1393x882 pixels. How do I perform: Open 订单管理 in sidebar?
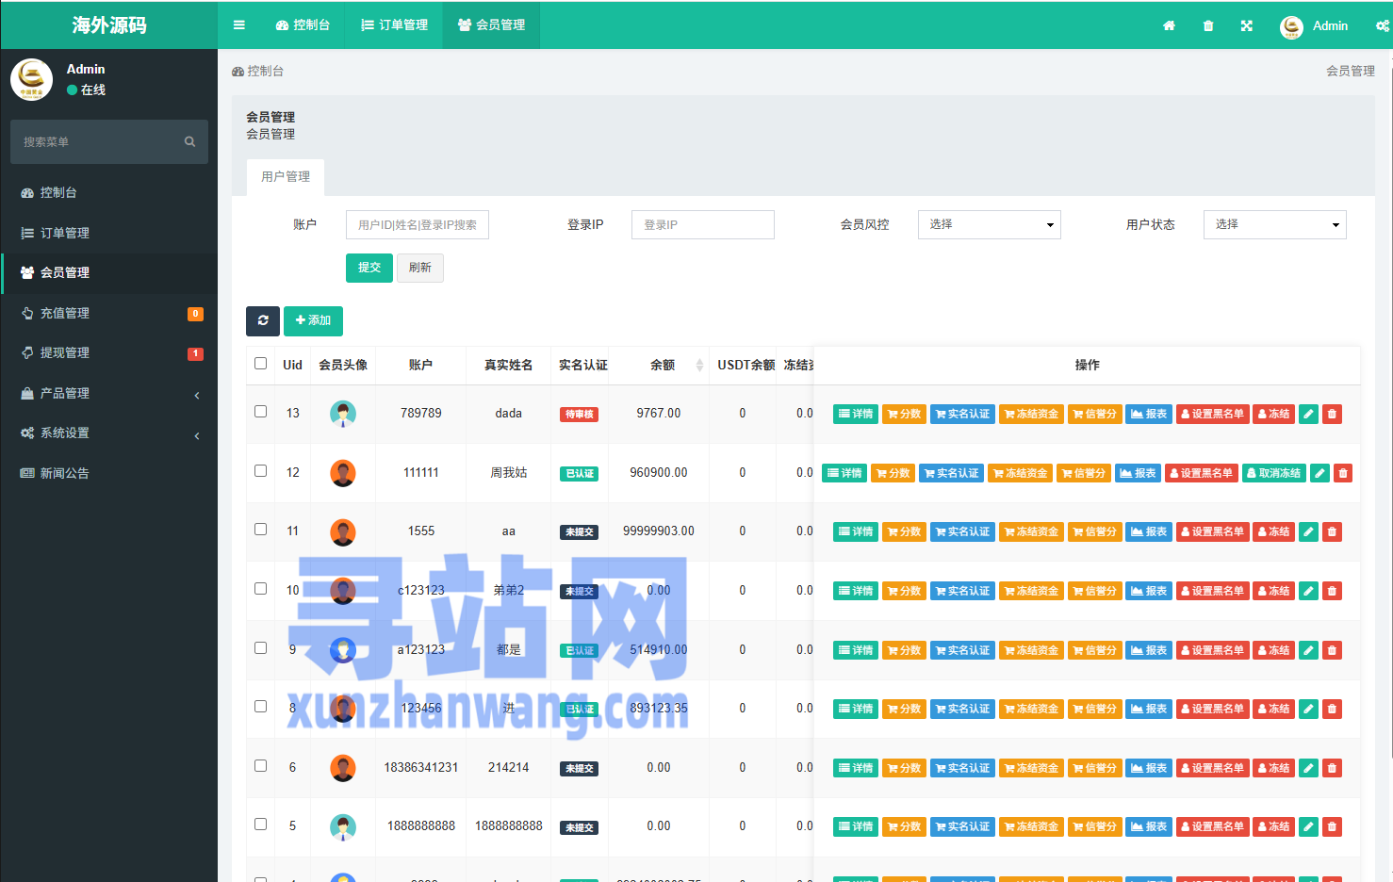[x=109, y=233]
